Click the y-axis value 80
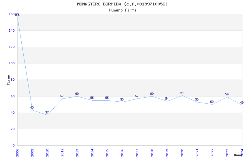Screen dimensions: 245x158 [x=13, y=80]
